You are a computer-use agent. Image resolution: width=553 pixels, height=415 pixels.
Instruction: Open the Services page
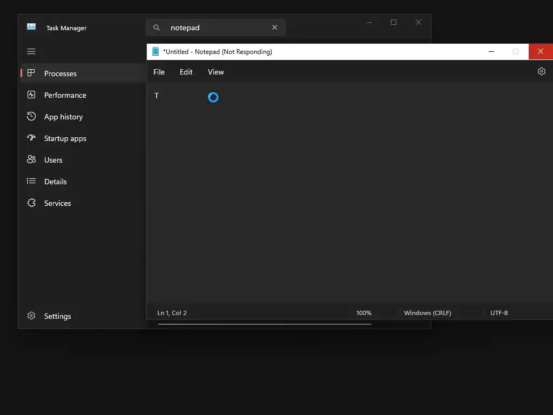(83, 203)
